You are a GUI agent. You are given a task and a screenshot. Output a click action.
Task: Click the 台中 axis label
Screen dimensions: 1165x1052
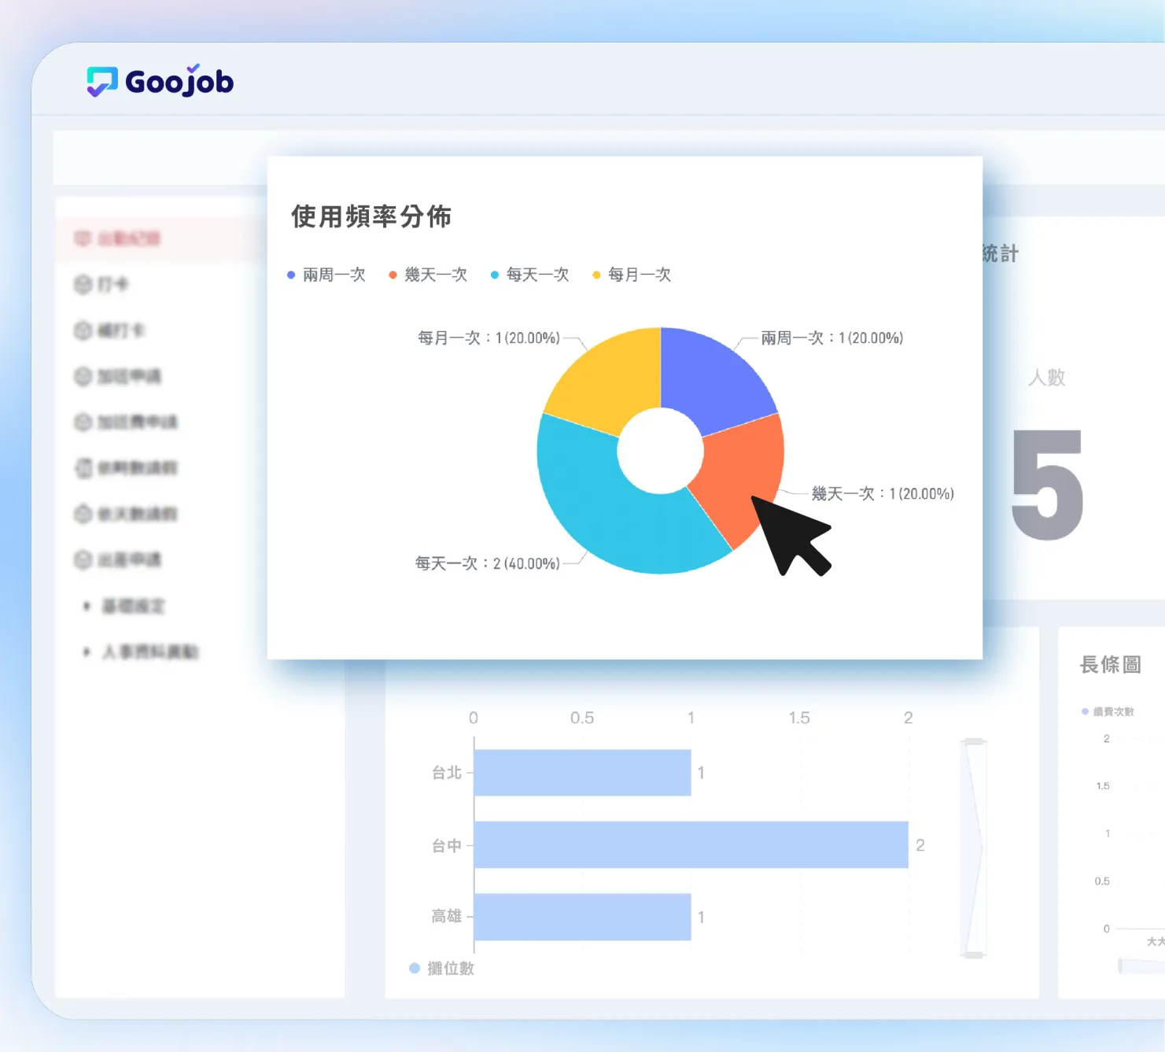point(447,846)
